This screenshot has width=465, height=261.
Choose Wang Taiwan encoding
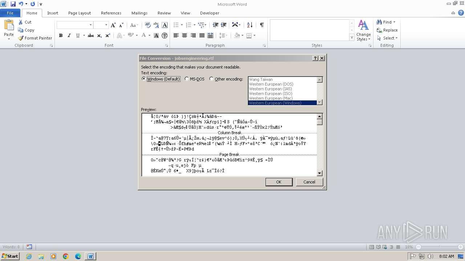click(261, 79)
